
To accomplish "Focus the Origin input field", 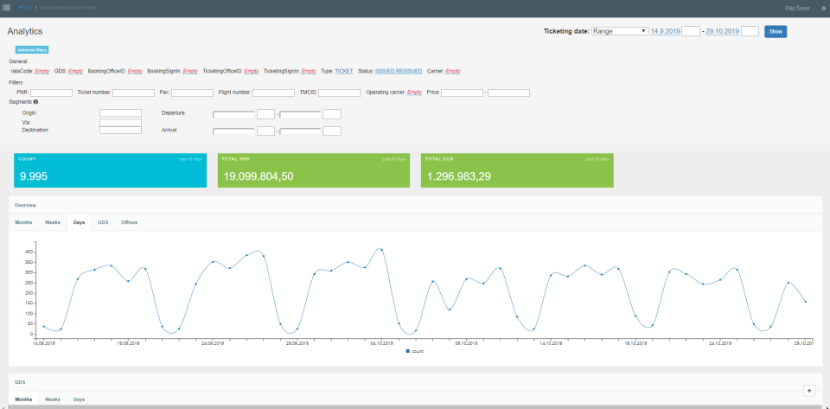I will point(121,112).
